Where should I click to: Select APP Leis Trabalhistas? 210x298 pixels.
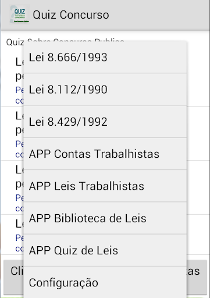click(105, 186)
